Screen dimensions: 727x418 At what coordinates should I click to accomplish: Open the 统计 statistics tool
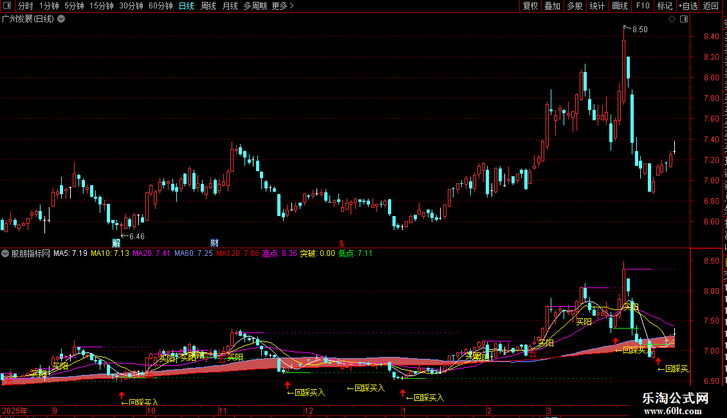point(596,6)
